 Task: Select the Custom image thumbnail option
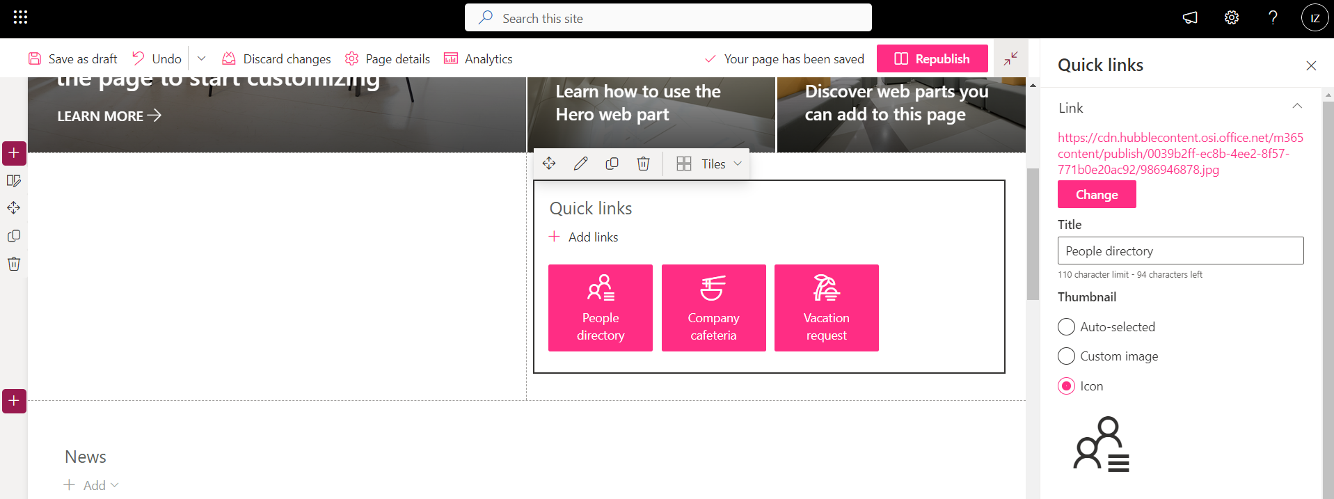(x=1066, y=356)
